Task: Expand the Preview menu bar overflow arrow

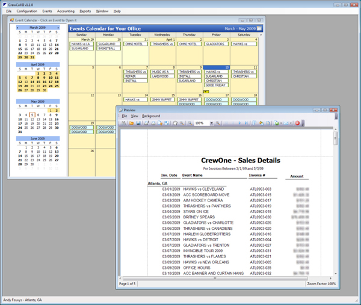Action: click(x=336, y=116)
